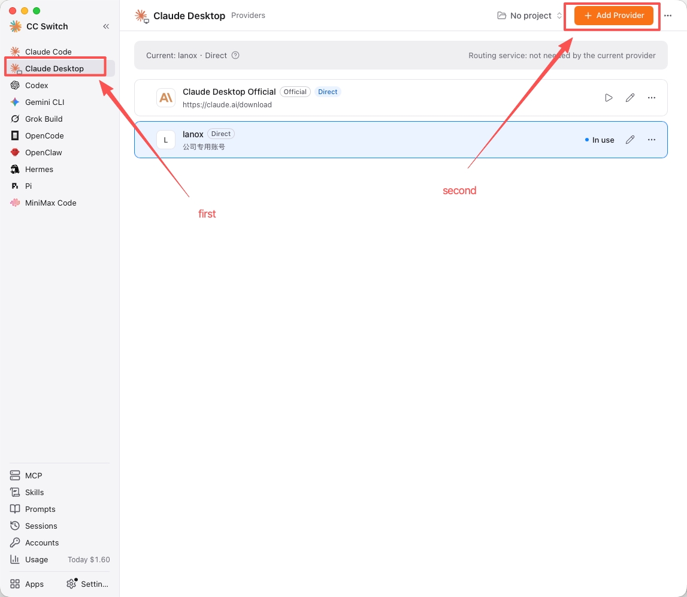Click the Claude Desktop Official provider name
687x597 pixels.
(x=229, y=92)
